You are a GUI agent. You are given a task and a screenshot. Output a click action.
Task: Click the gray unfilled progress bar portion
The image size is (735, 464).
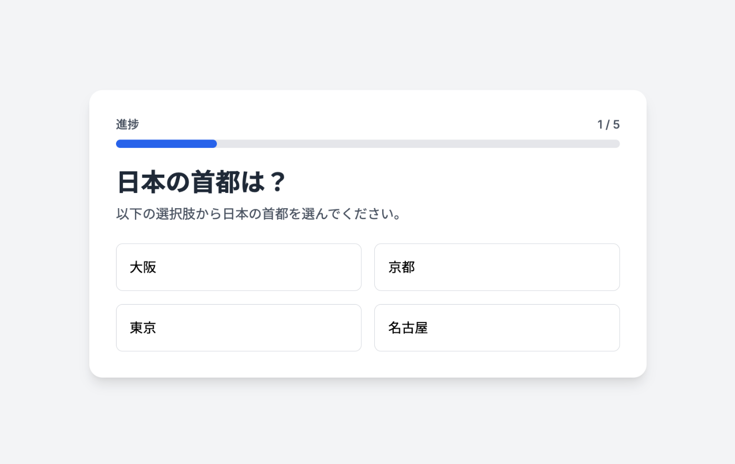coord(418,144)
